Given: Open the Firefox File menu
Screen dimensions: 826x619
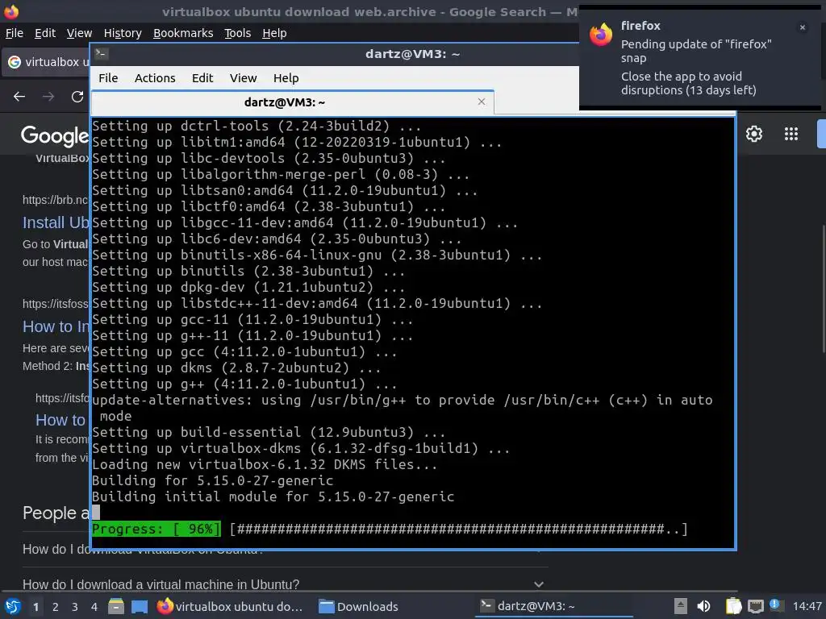Looking at the screenshot, I should [x=15, y=33].
